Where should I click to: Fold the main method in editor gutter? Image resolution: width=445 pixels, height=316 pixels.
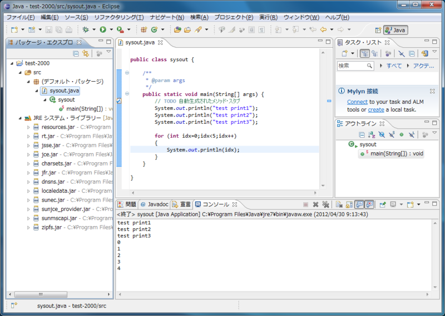click(x=127, y=93)
